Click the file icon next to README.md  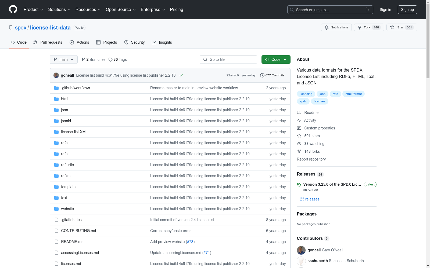(x=56, y=242)
